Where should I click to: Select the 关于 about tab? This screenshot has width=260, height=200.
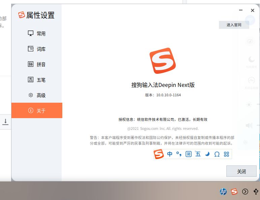37,110
